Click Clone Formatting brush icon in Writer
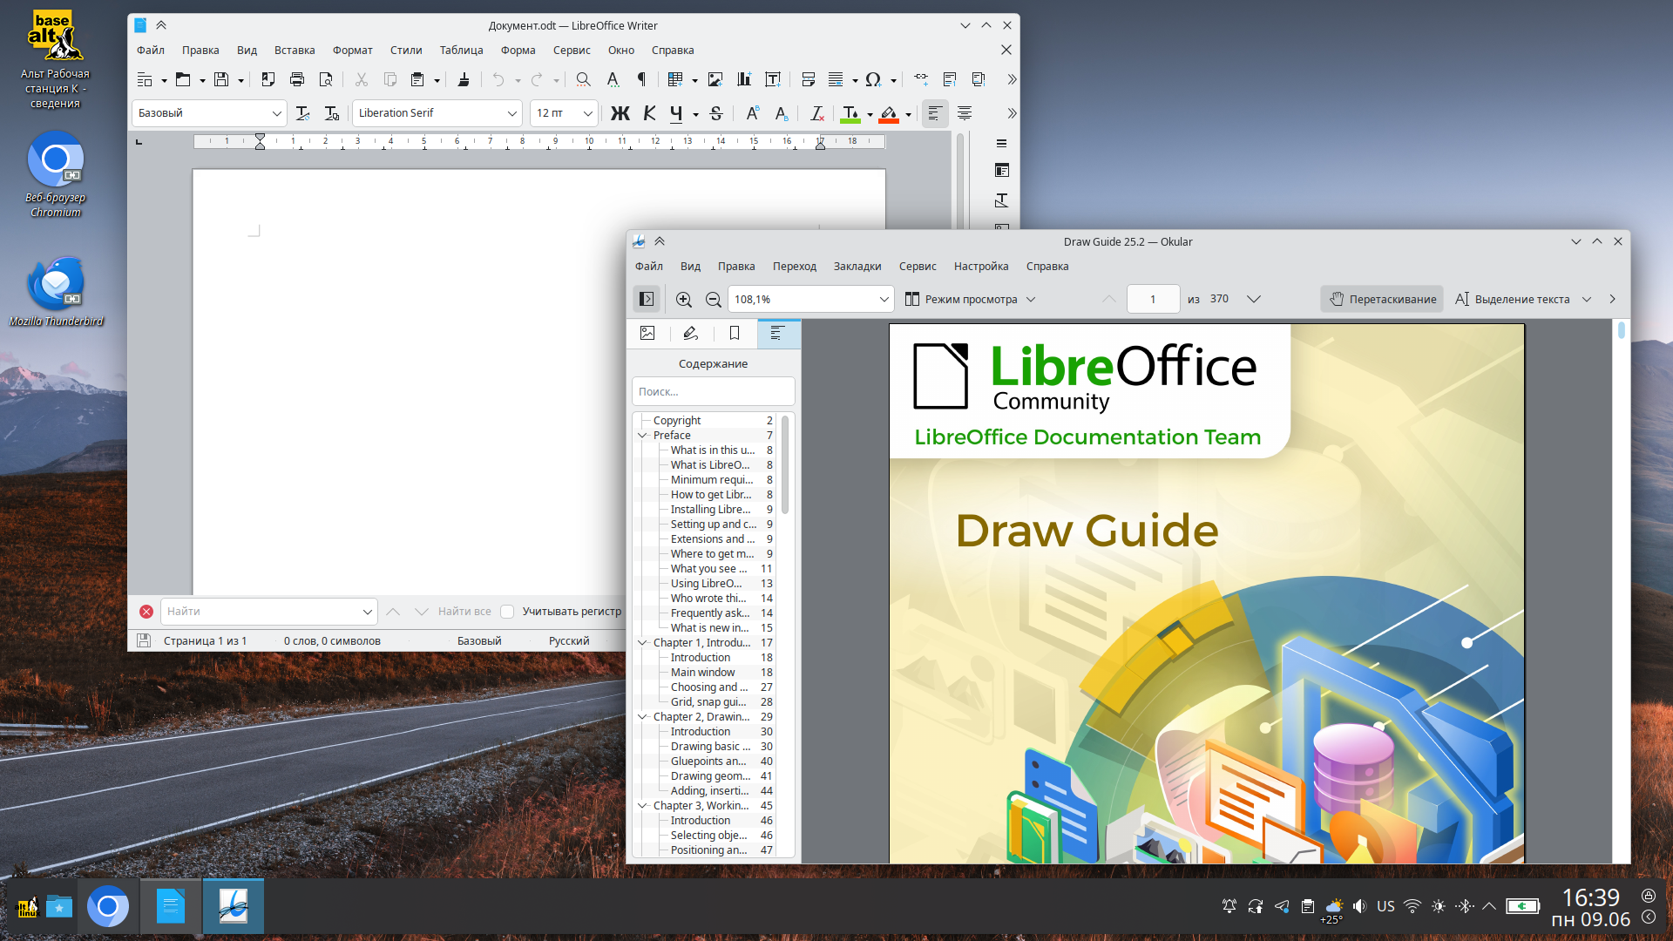Image resolution: width=1673 pixels, height=941 pixels. tap(464, 79)
